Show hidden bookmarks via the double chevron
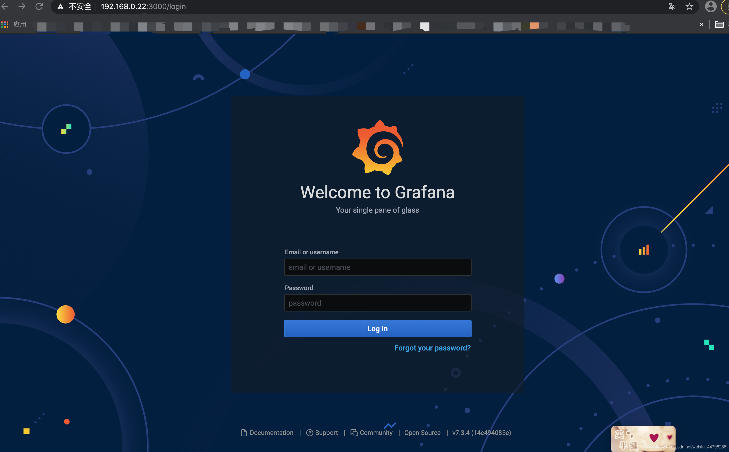 coord(701,25)
